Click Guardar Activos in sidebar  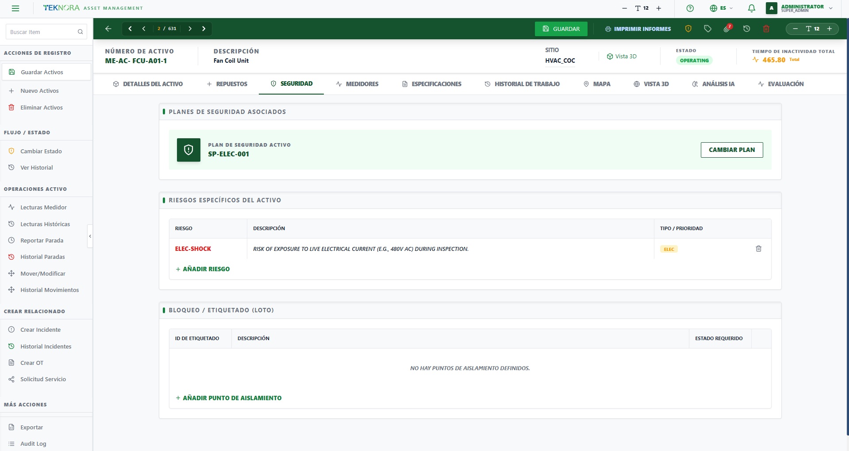coord(46,72)
